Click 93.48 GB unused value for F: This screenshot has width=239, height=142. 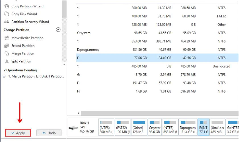coord(189,83)
